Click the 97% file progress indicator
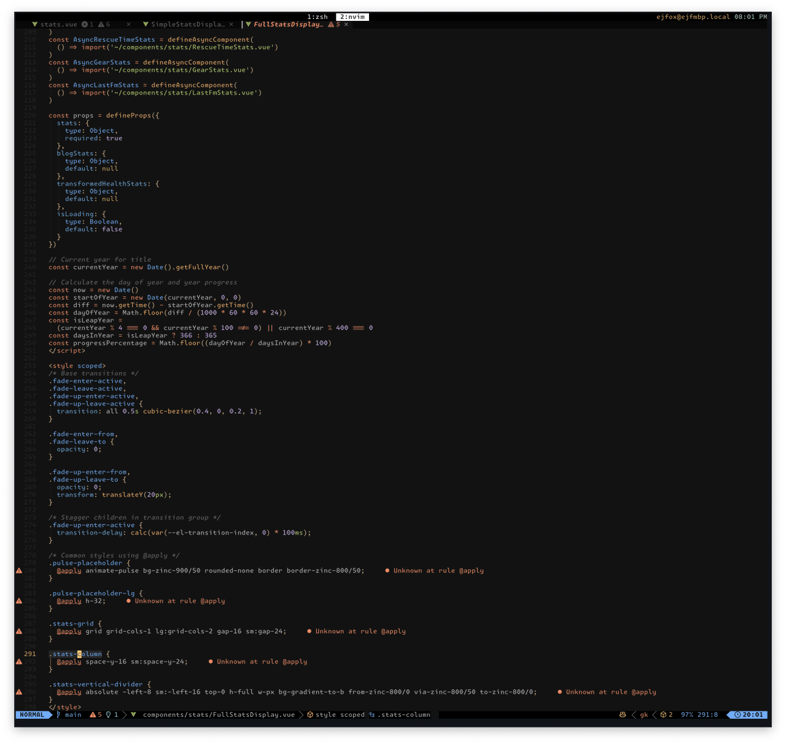The width and height of the screenshot is (786, 744). click(688, 715)
